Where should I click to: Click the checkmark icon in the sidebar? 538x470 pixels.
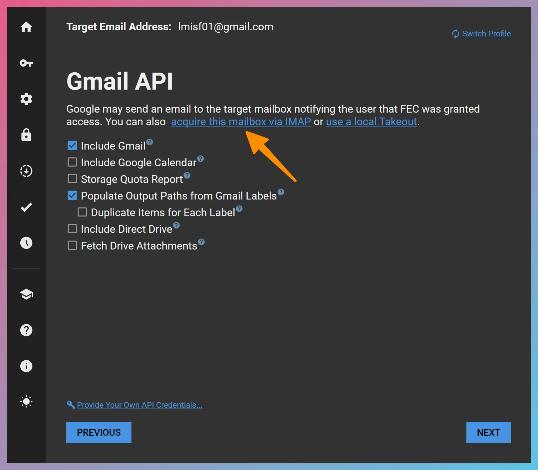tap(26, 207)
